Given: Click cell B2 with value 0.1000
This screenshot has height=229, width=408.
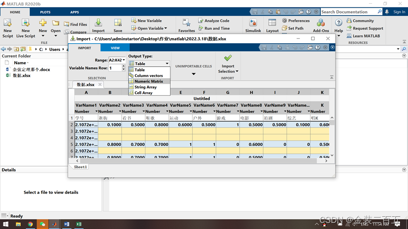Looking at the screenshot, I should coord(110,125).
